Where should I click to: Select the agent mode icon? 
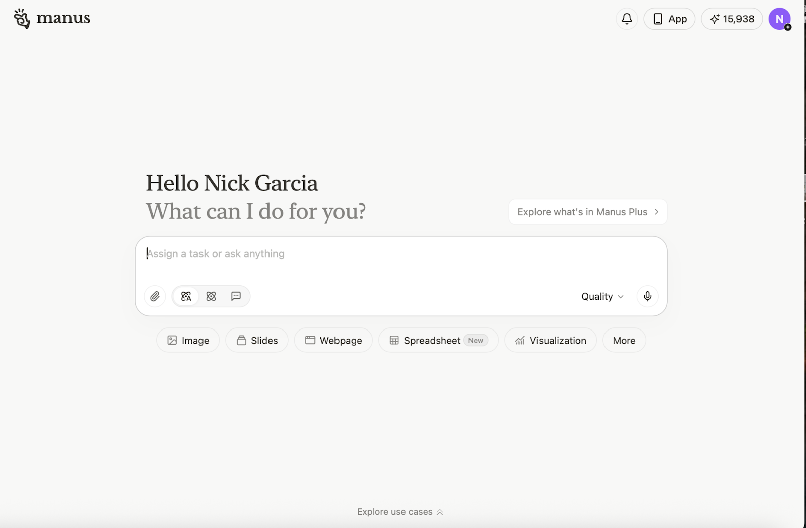(x=186, y=296)
